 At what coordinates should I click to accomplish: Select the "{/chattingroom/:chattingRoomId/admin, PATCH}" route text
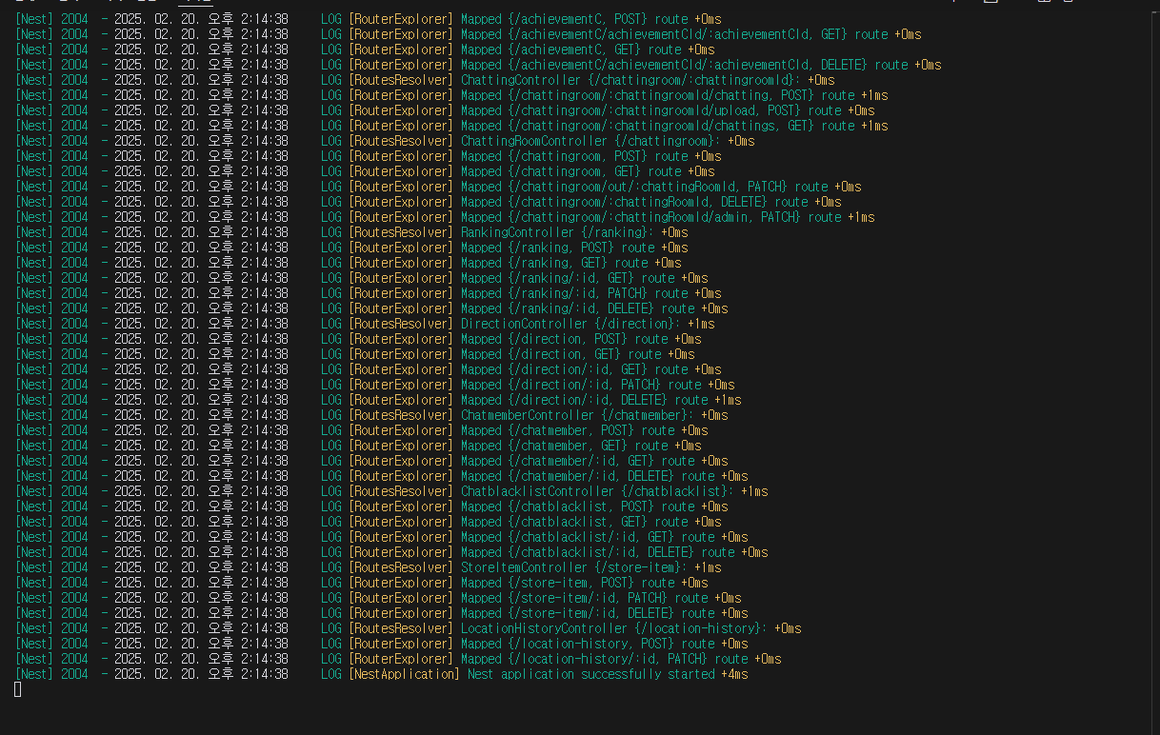point(655,217)
